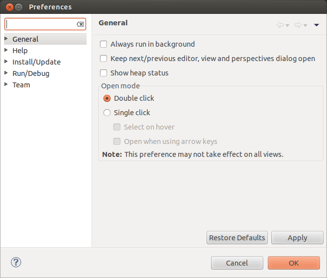The image size is (327, 278).
Task: Open the view menu triangle icon
Action: pyautogui.click(x=317, y=25)
